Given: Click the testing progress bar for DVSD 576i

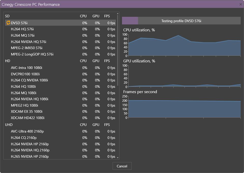Looking at the screenshot, I should [x=181, y=21].
